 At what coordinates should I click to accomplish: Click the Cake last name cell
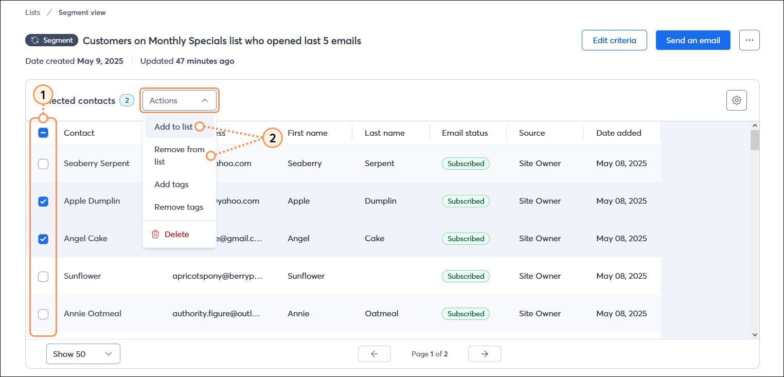point(375,239)
